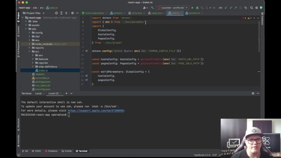Open the Profiler tool window button

coord(67,151)
